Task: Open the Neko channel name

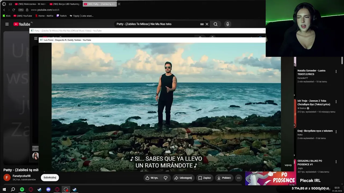Action: pyautogui.click(x=300, y=135)
